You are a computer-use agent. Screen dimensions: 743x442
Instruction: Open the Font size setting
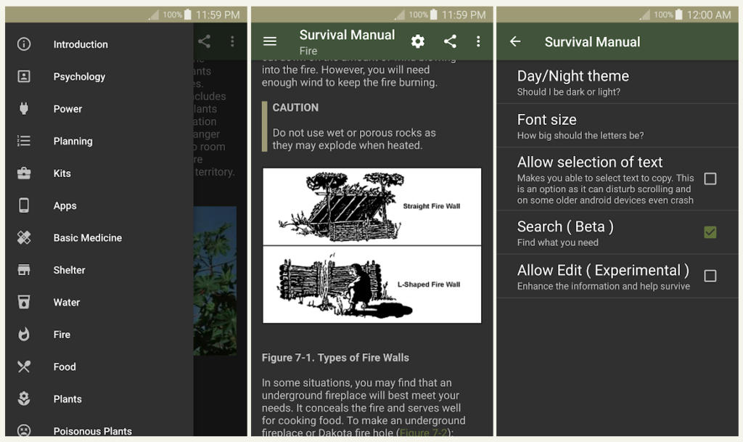[617, 126]
